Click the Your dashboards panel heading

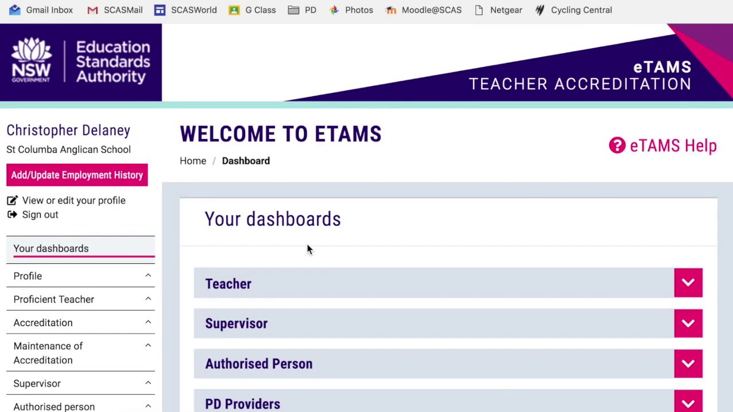point(273,219)
